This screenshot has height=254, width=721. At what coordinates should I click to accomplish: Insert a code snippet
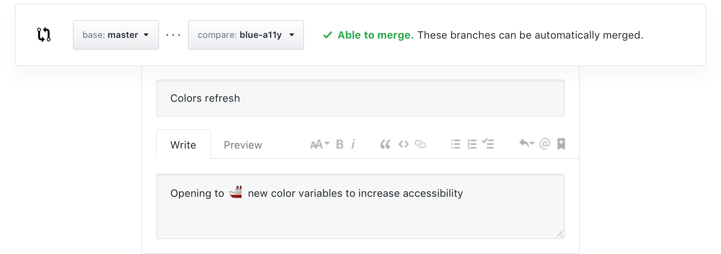click(x=403, y=144)
